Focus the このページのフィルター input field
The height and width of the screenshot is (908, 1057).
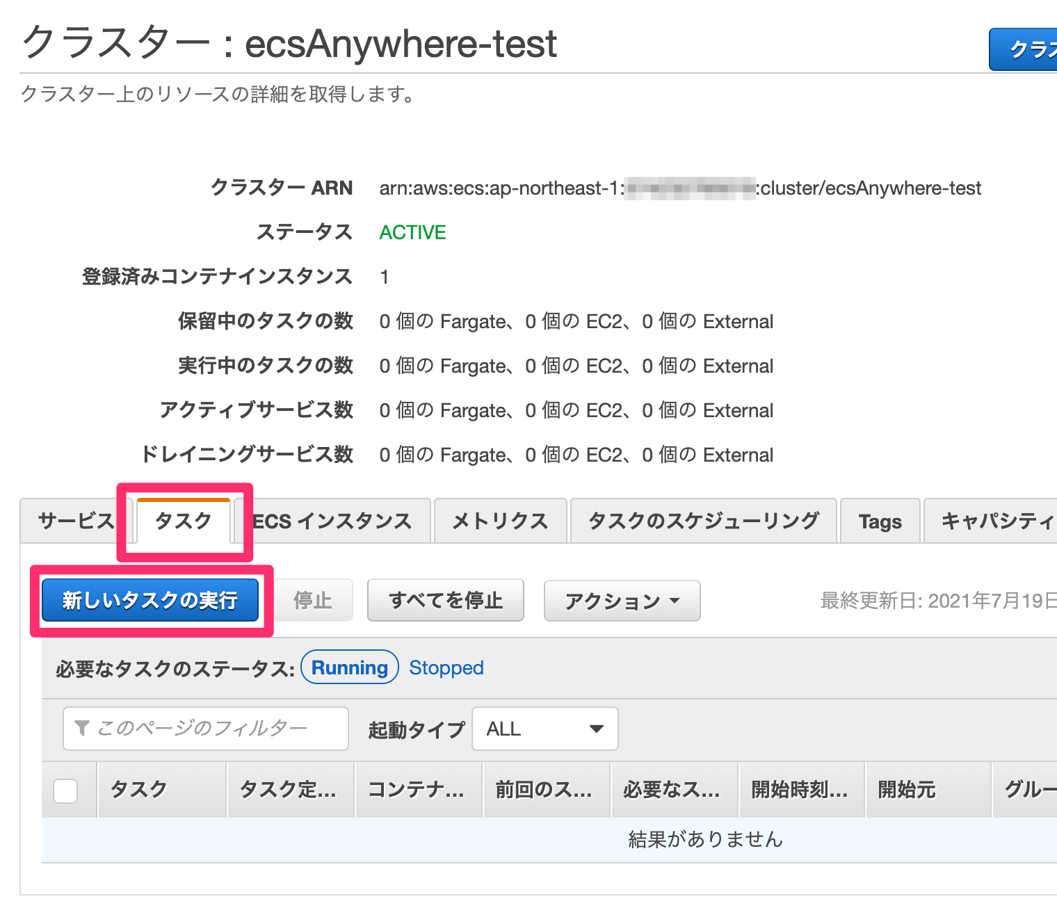(206, 729)
